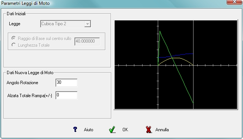243x139 pixels.
Task: Click the green curve peak in graph
Action: point(160,31)
